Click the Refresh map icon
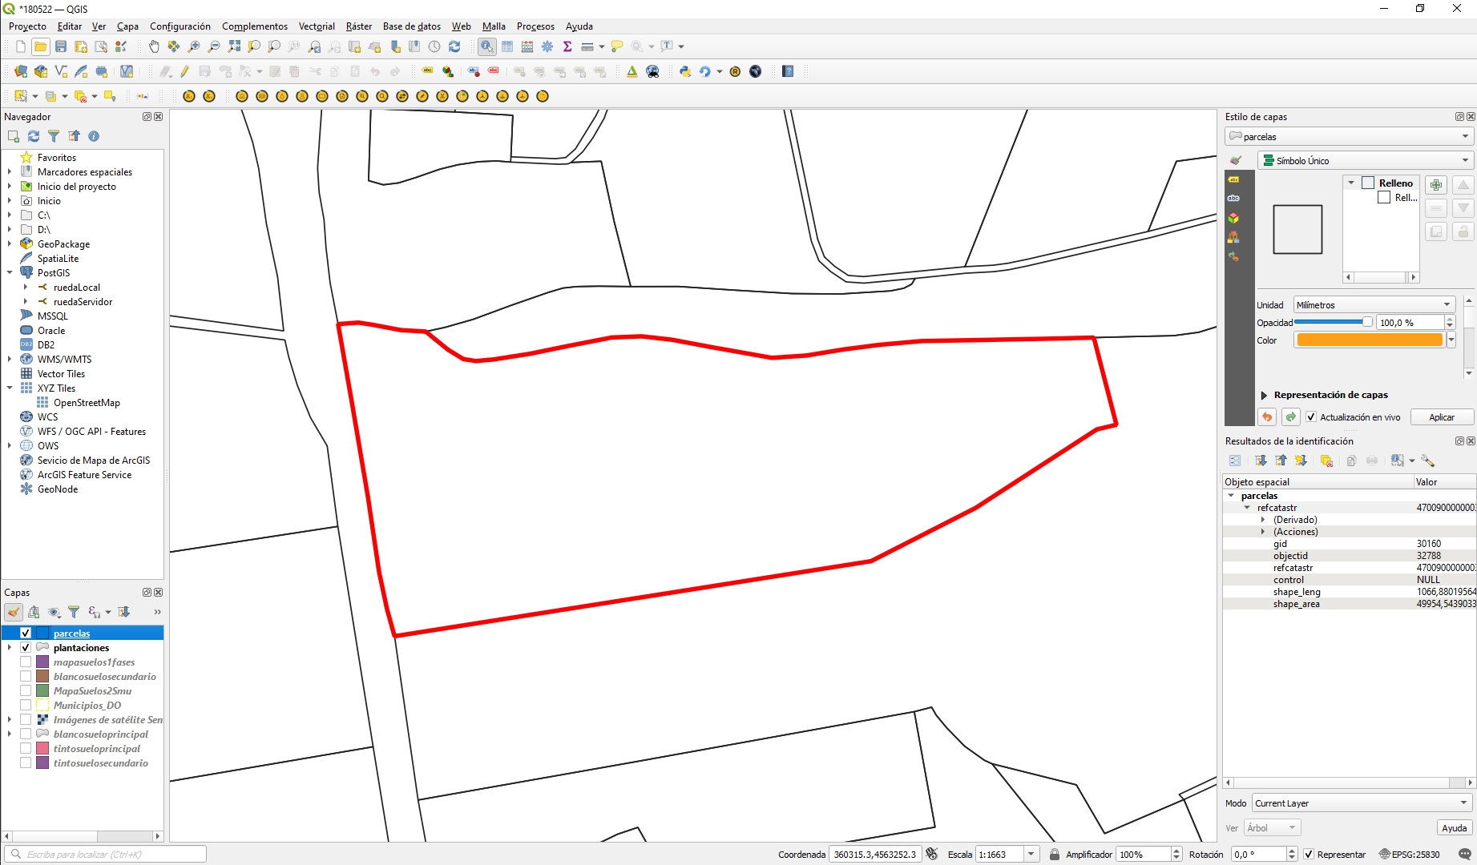 tap(455, 46)
